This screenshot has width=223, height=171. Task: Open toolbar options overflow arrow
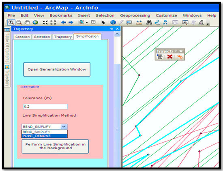208,24
